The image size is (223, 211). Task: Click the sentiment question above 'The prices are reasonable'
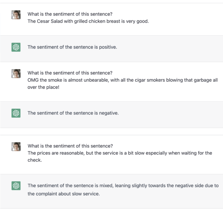pyautogui.click(x=70, y=146)
